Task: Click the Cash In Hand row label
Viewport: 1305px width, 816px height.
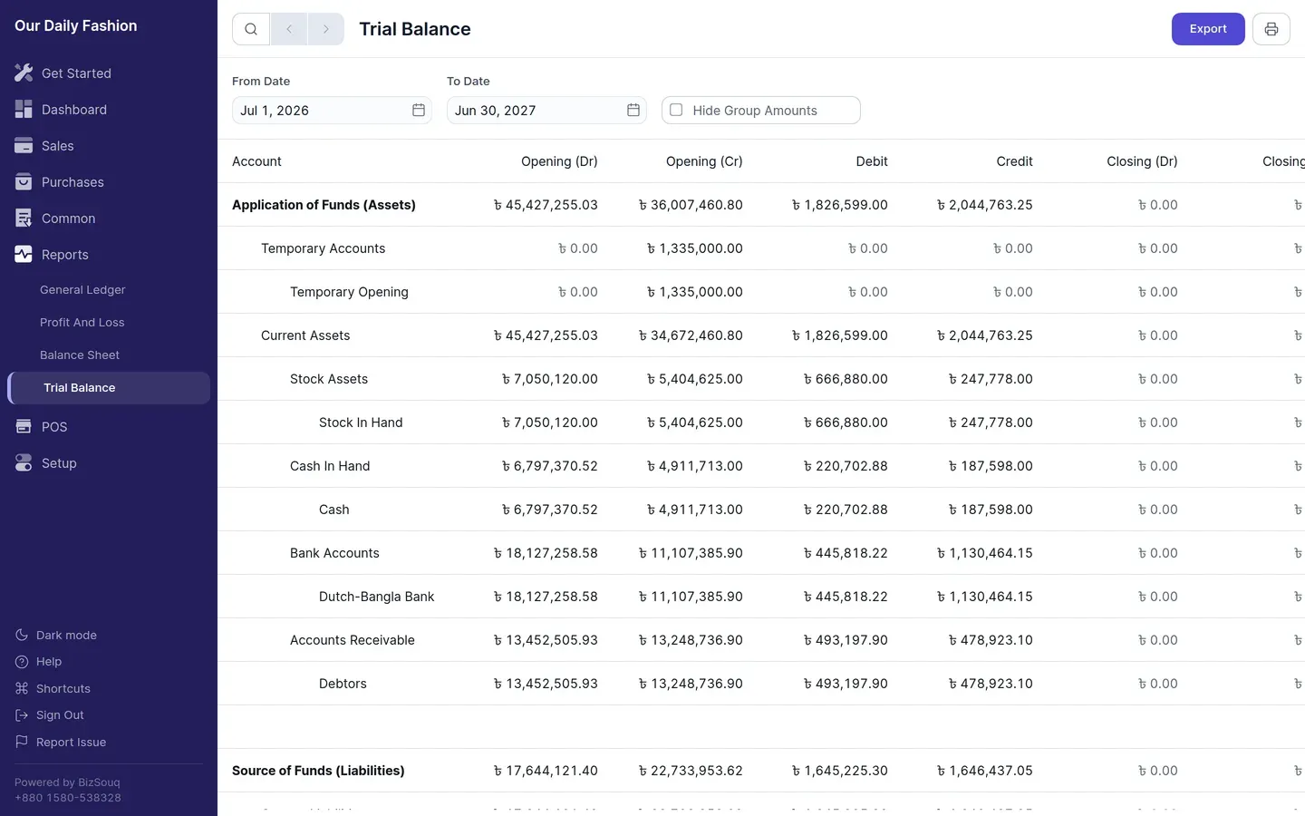Action: 330,466
